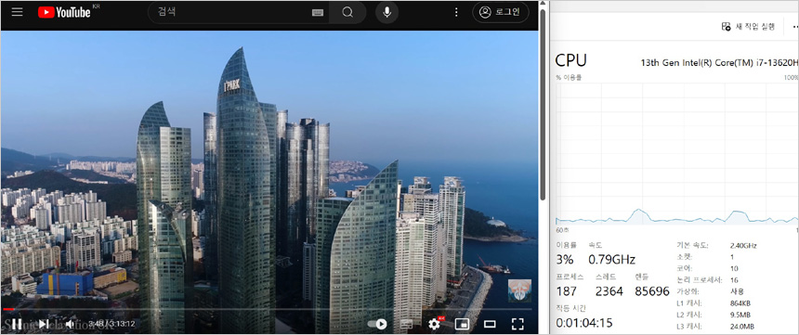The image size is (799, 335).
Task: Open the YouTube hamburger guide menu
Action: point(18,12)
